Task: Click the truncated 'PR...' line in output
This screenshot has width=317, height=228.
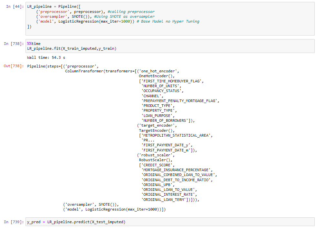Action: pos(148,140)
